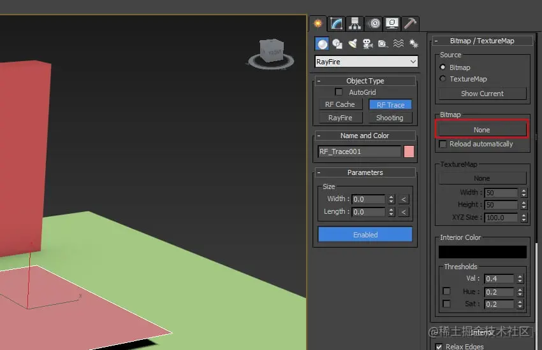This screenshot has width=542, height=350.
Task: Toggle the blue Enabled button
Action: click(365, 234)
